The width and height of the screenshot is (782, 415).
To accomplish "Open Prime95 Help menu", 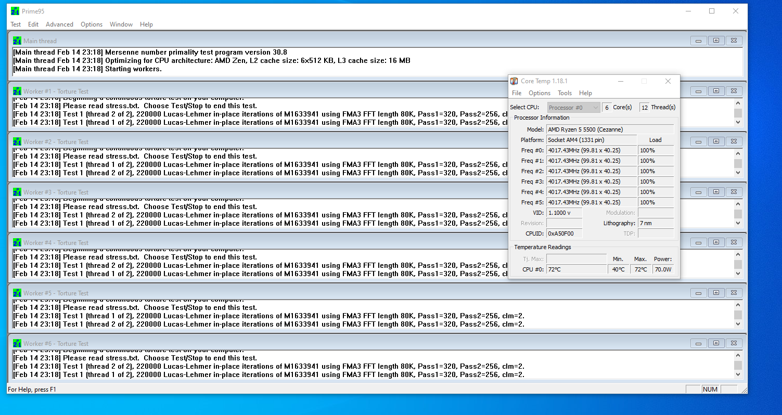I will pyautogui.click(x=146, y=24).
